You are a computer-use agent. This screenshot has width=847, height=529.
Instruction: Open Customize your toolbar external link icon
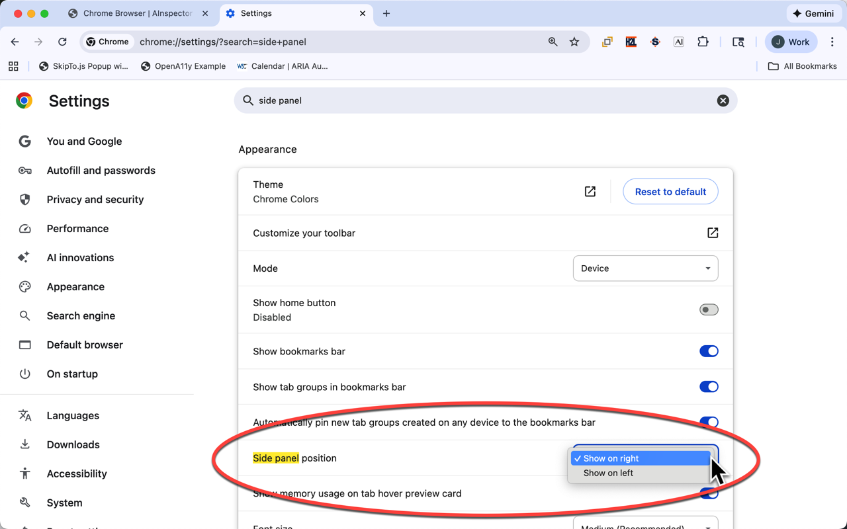click(x=712, y=233)
